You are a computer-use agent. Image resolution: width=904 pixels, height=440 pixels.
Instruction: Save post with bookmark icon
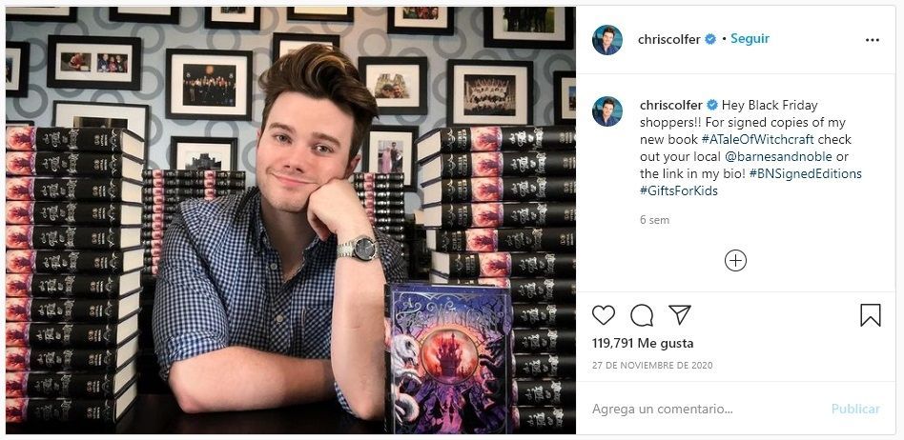870,315
